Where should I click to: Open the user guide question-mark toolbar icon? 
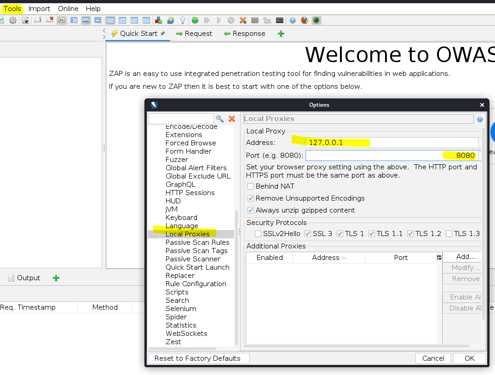pos(293,21)
